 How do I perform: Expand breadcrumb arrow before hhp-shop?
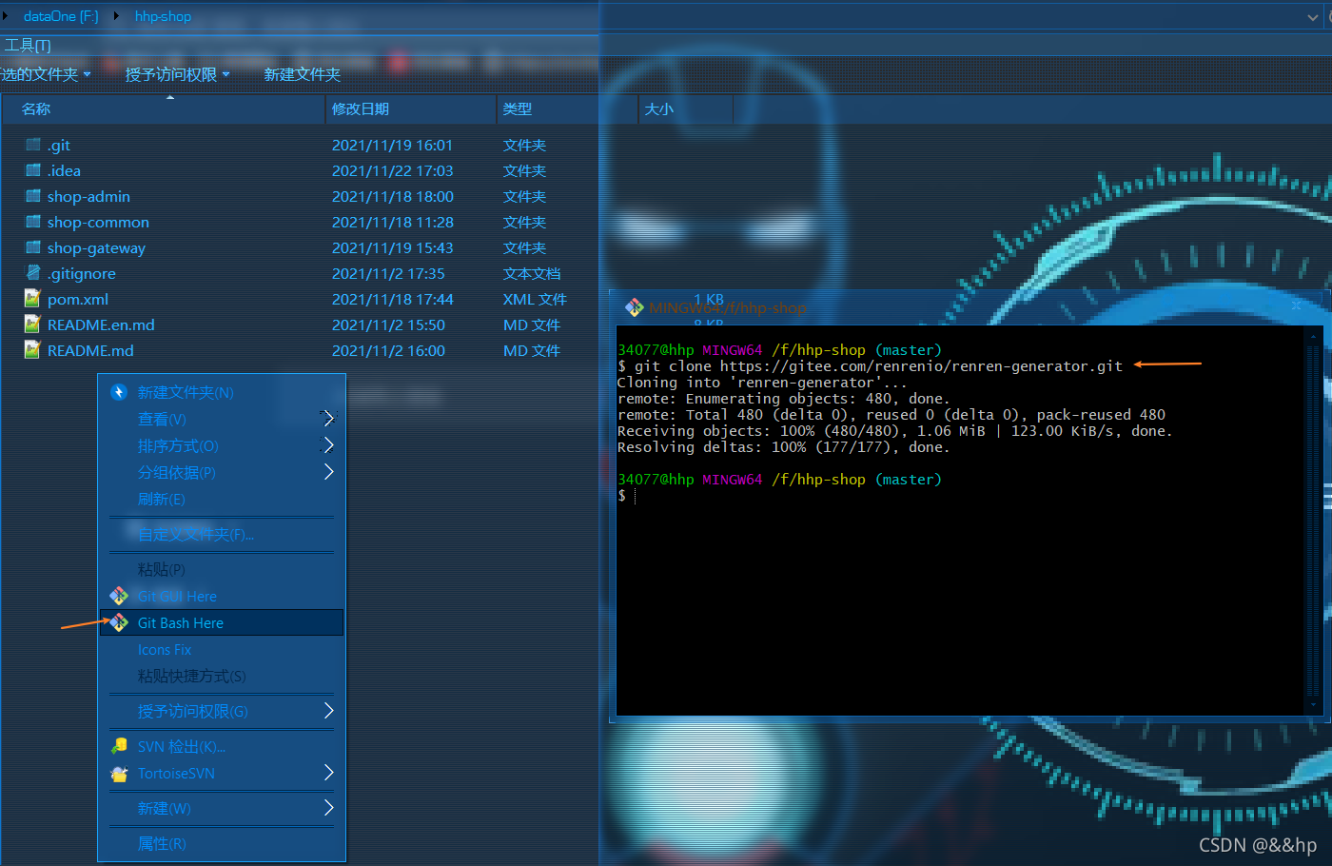tap(117, 16)
